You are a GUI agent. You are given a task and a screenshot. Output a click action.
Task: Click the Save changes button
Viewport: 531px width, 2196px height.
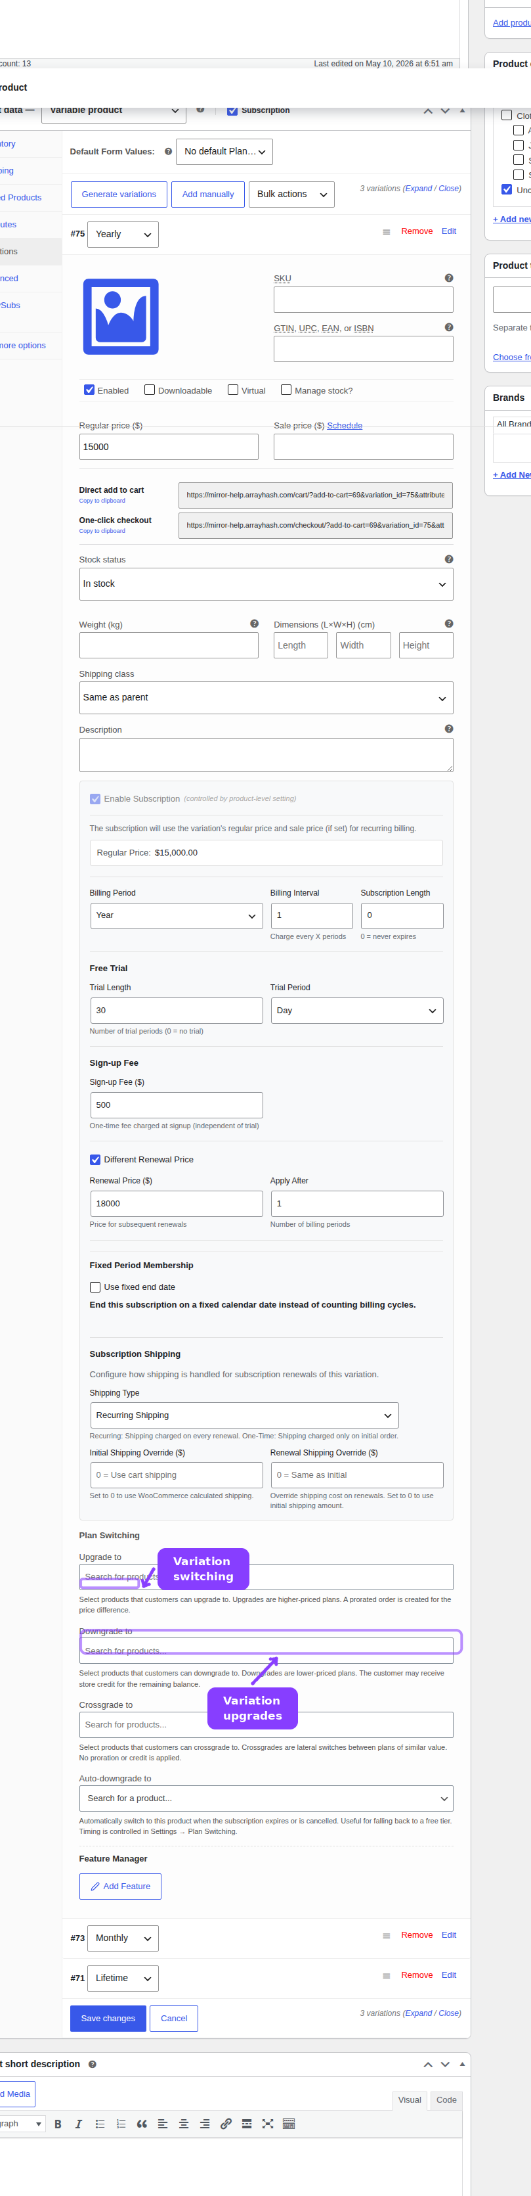[x=108, y=2019]
